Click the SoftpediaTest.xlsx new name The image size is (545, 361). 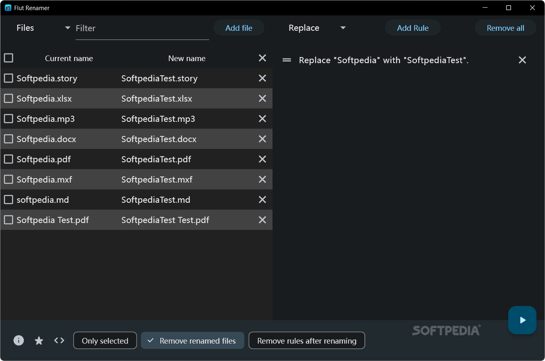click(157, 99)
